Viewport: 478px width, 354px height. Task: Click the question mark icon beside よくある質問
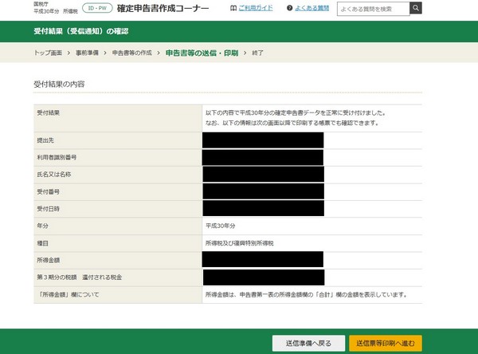click(290, 8)
